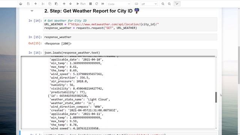This screenshot has width=240, height=135.
Task: Click the 'the_temp': 8.69 line
Action: [64, 70]
